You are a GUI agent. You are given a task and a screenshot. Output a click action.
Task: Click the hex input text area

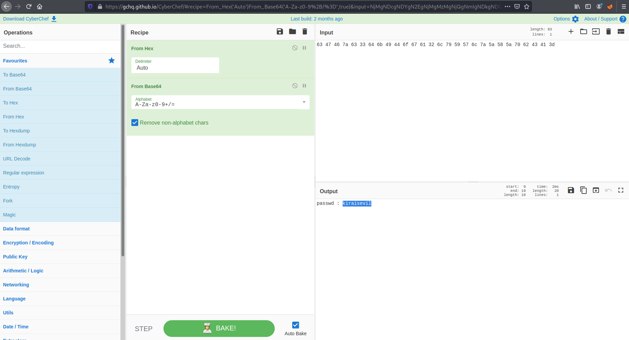472,111
